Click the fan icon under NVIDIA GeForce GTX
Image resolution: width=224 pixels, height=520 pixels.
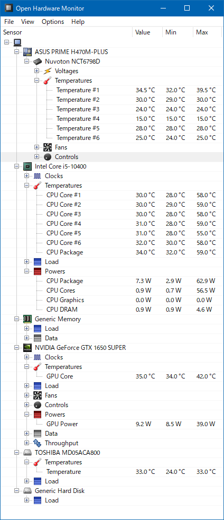pyautogui.click(x=38, y=395)
